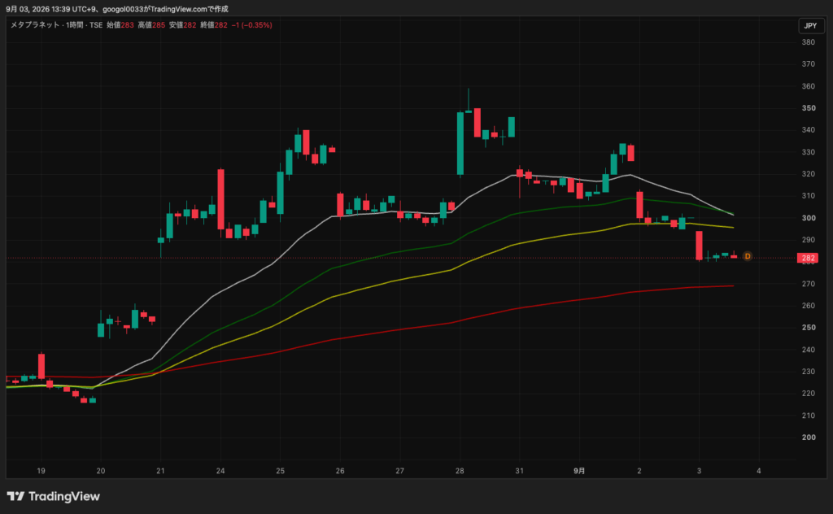Click date 19 on the time axis
This screenshot has height=514, width=833.
pos(41,470)
